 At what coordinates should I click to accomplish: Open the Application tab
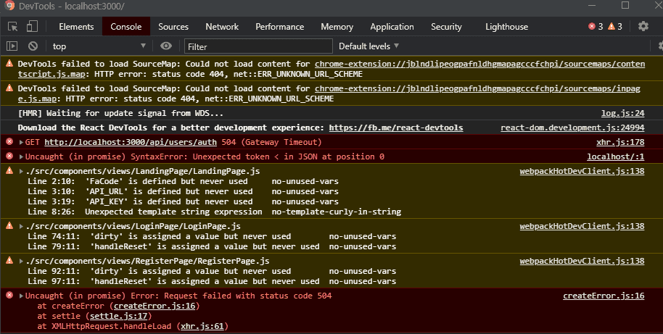coord(392,27)
